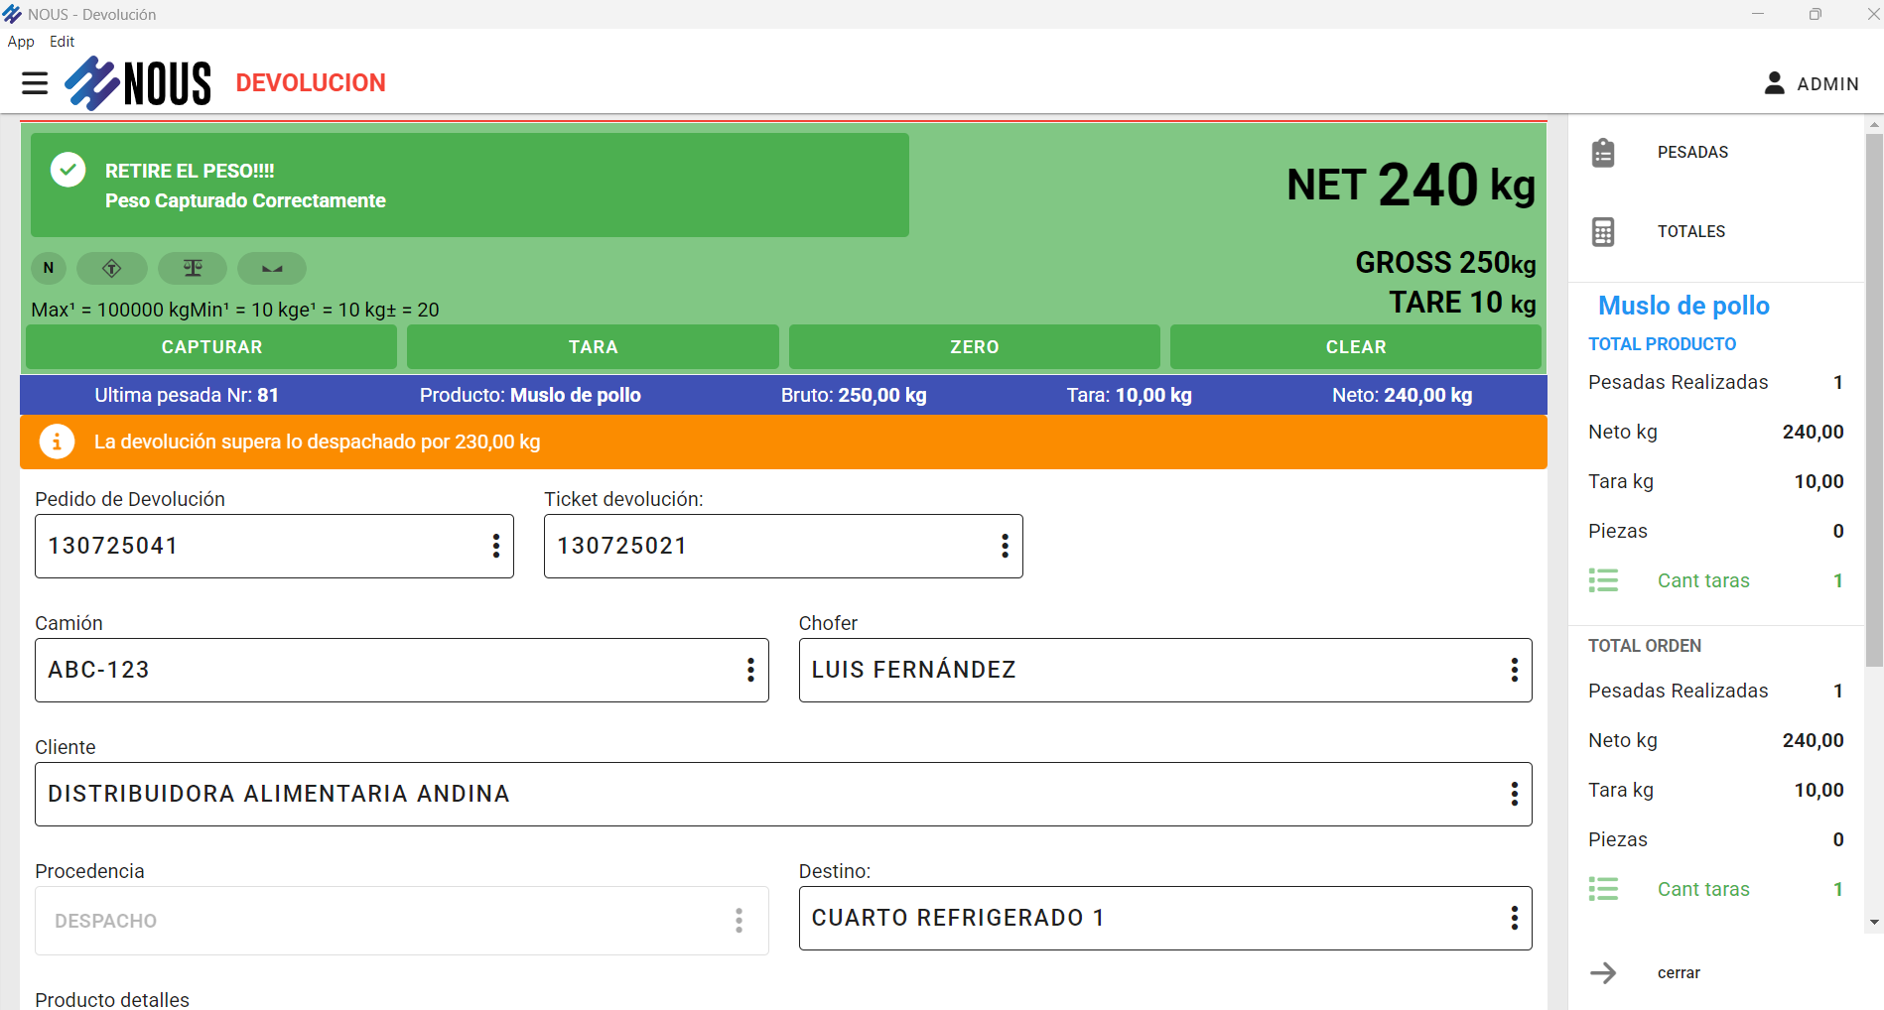Viewport: 1884px width, 1010px height.
Task: Open the hamburger navigation menu
Action: point(35,83)
